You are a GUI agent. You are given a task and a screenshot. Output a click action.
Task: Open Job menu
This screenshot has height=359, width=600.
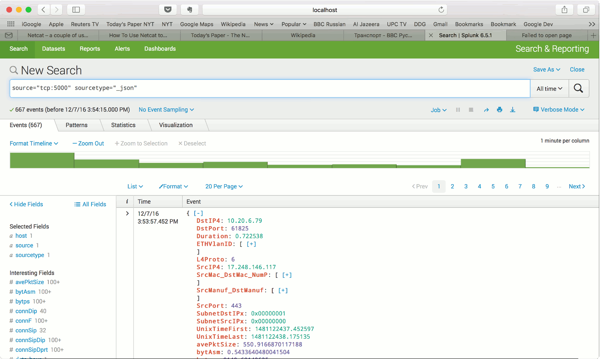tap(438, 110)
